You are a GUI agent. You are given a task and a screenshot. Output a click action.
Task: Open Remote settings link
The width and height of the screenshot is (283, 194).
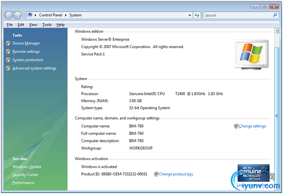(x=26, y=52)
